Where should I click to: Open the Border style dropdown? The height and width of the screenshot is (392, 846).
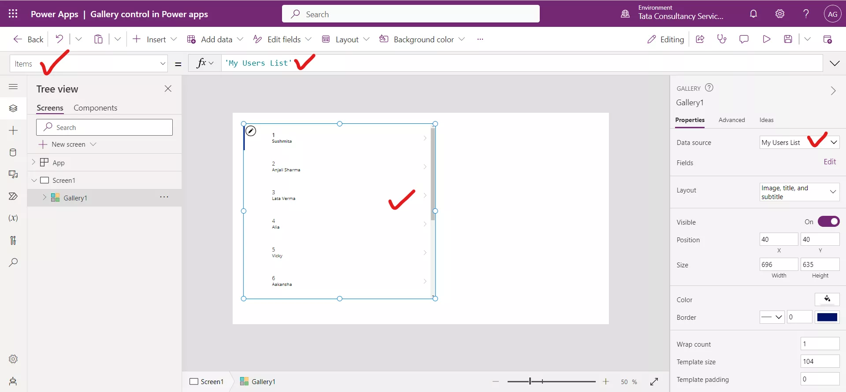coord(772,317)
